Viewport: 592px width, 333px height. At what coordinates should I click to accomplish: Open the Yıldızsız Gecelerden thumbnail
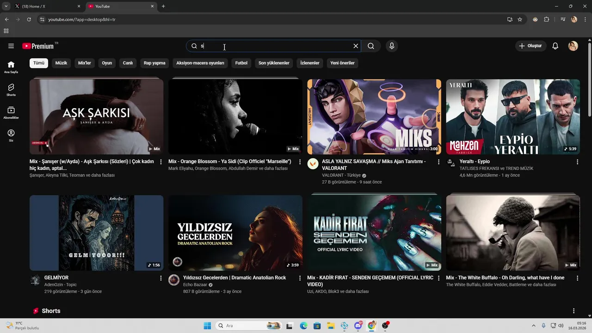235,233
